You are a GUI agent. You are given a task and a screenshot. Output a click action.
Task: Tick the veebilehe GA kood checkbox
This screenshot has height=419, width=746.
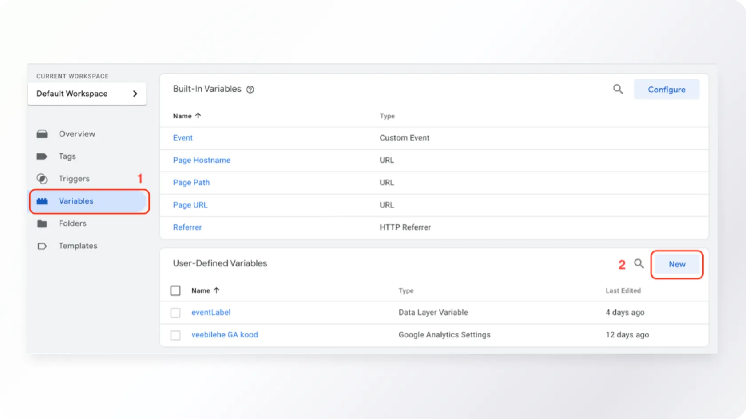175,335
